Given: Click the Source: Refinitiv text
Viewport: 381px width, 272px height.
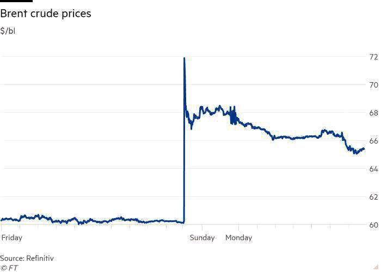Looking at the screenshot, I should [x=27, y=258].
